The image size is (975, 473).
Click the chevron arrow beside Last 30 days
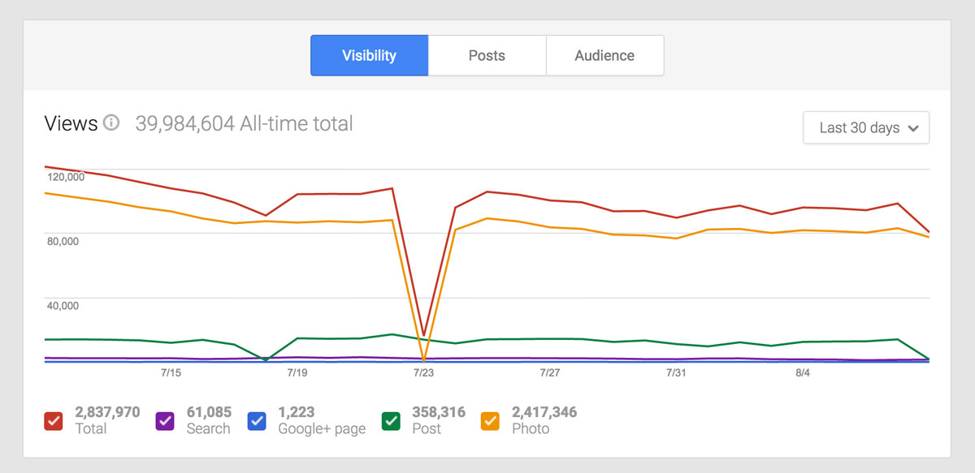pos(913,128)
